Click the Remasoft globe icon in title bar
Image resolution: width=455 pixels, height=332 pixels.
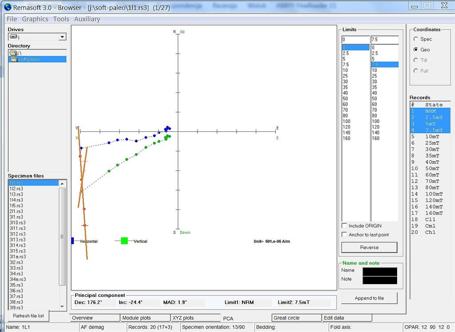(8, 7)
